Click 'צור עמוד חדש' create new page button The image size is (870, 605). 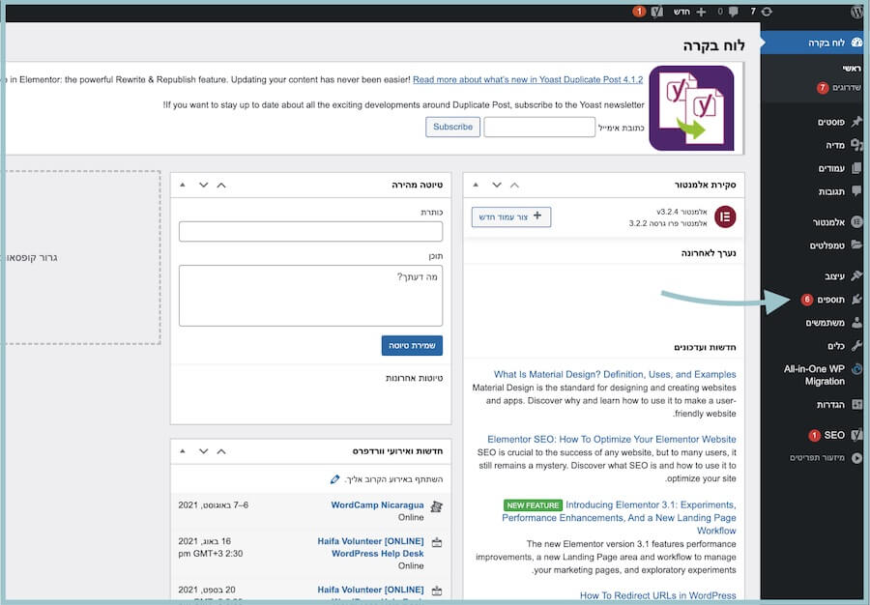pyautogui.click(x=511, y=216)
